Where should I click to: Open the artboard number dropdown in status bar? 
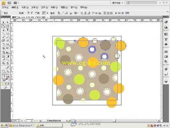(32, 121)
